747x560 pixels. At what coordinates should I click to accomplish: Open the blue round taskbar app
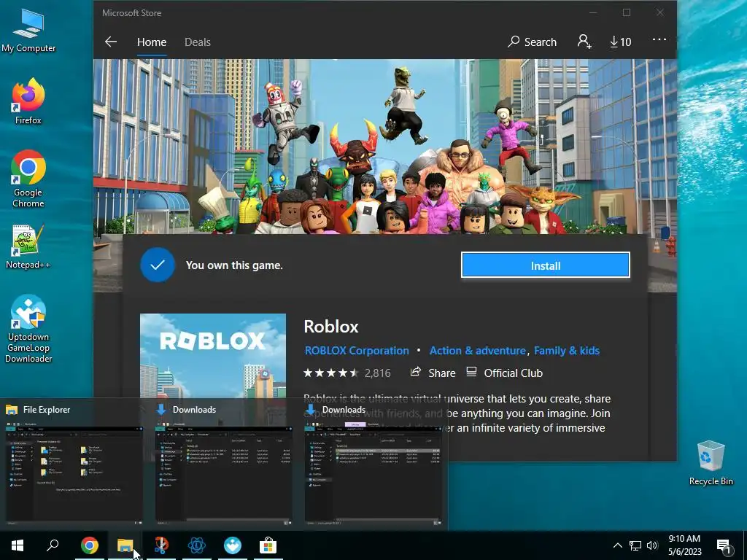[233, 545]
